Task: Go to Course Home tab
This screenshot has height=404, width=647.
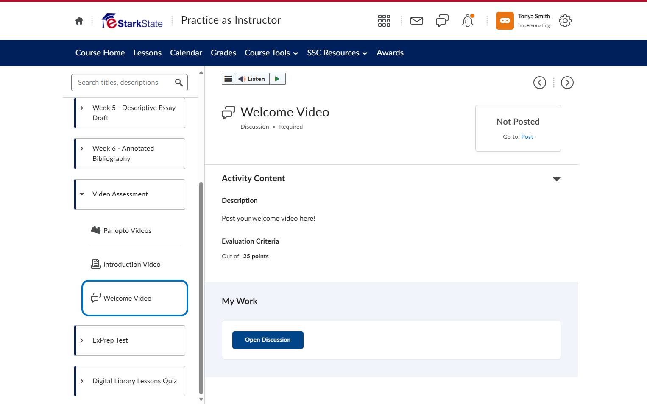Action: (x=100, y=53)
